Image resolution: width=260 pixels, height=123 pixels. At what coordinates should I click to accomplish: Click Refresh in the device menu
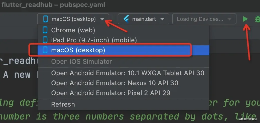pyautogui.click(x=63, y=104)
